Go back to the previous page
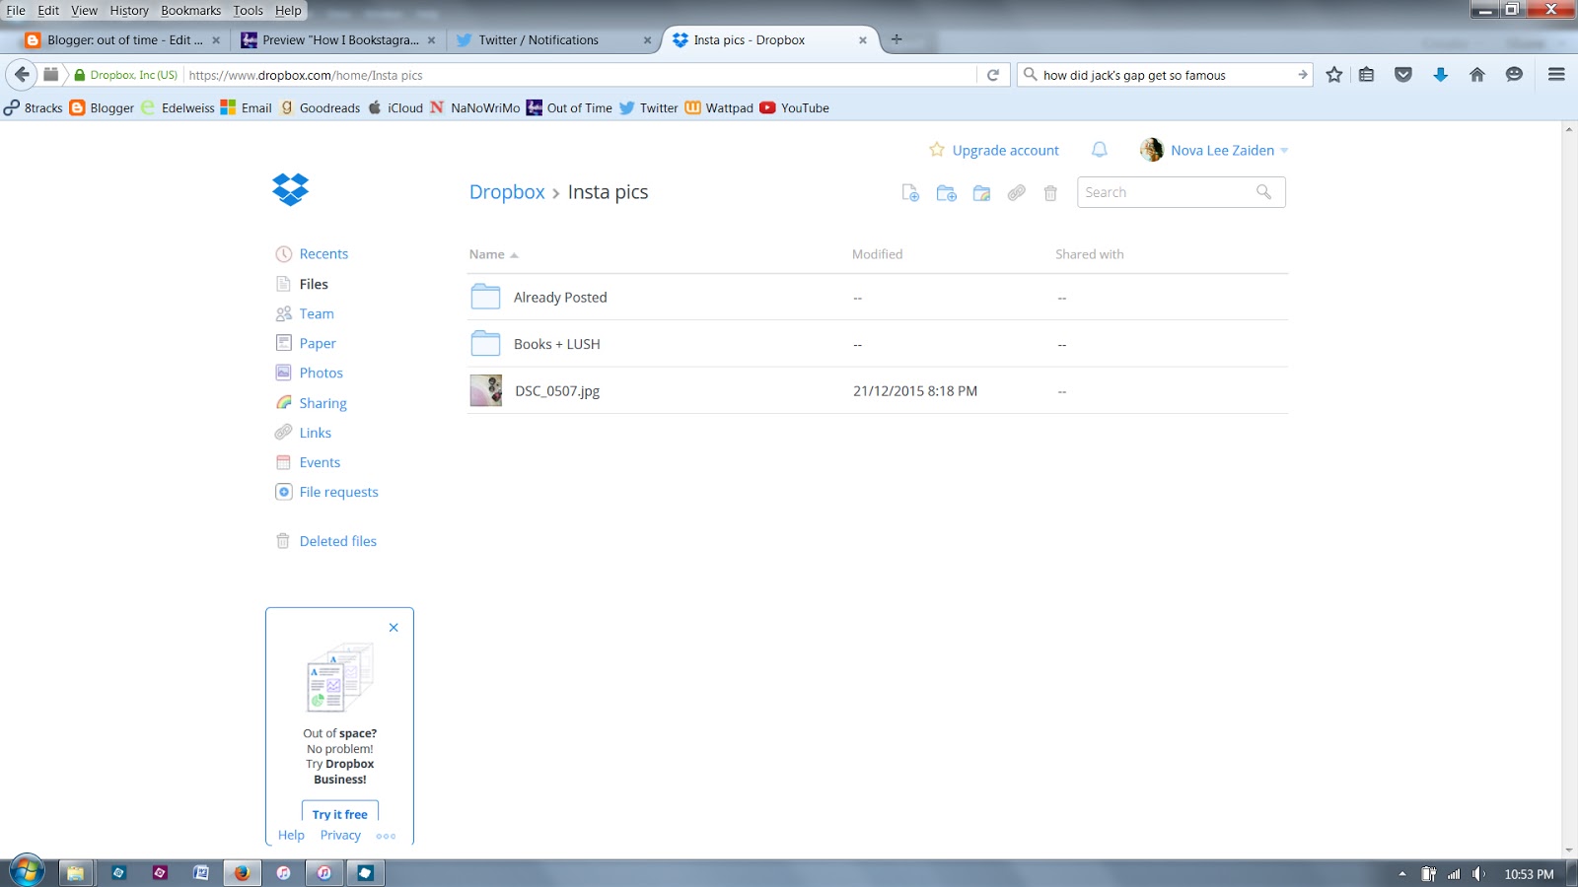The width and height of the screenshot is (1578, 887). tap(22, 75)
